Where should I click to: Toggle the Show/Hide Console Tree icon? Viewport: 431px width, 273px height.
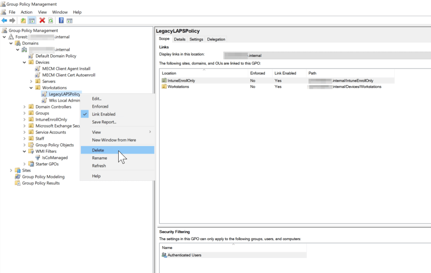[32, 19]
